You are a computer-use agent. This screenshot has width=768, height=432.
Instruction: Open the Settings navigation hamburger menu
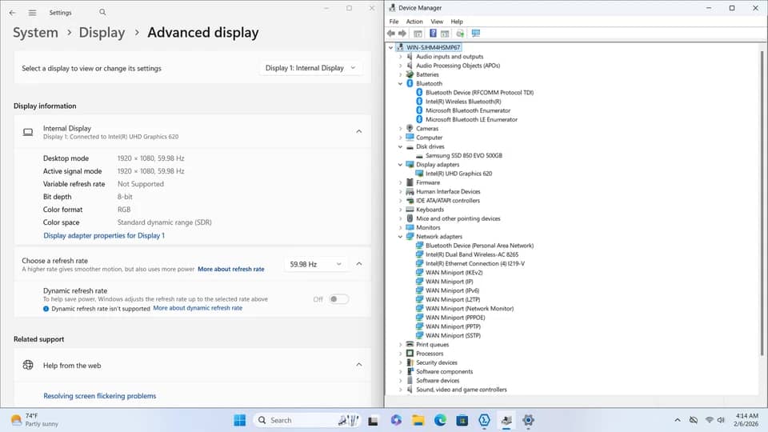click(32, 13)
